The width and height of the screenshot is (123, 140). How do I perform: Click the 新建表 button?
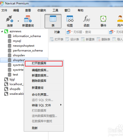pyautogui.click(x=88, y=39)
